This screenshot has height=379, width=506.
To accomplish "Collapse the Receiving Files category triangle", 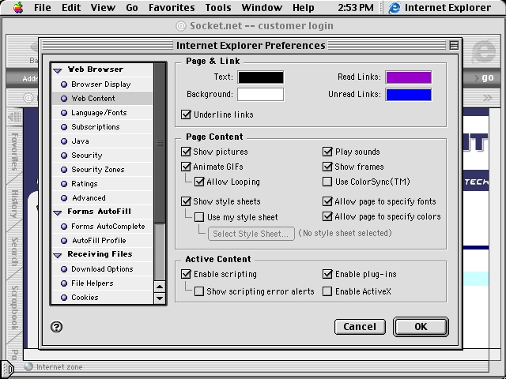I will pos(58,255).
